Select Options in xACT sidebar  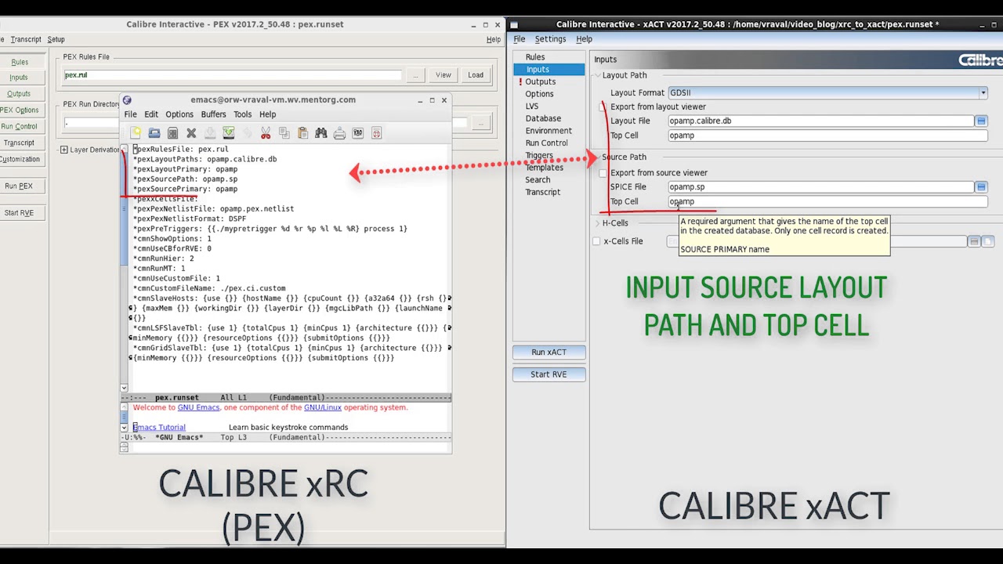tap(539, 94)
